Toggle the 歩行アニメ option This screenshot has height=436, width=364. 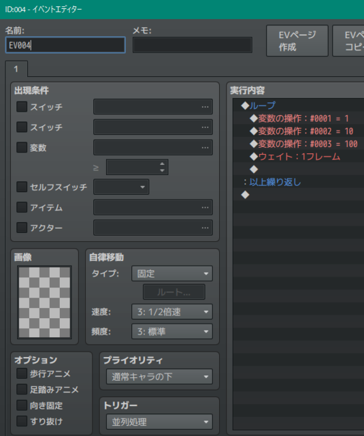pos(22,373)
